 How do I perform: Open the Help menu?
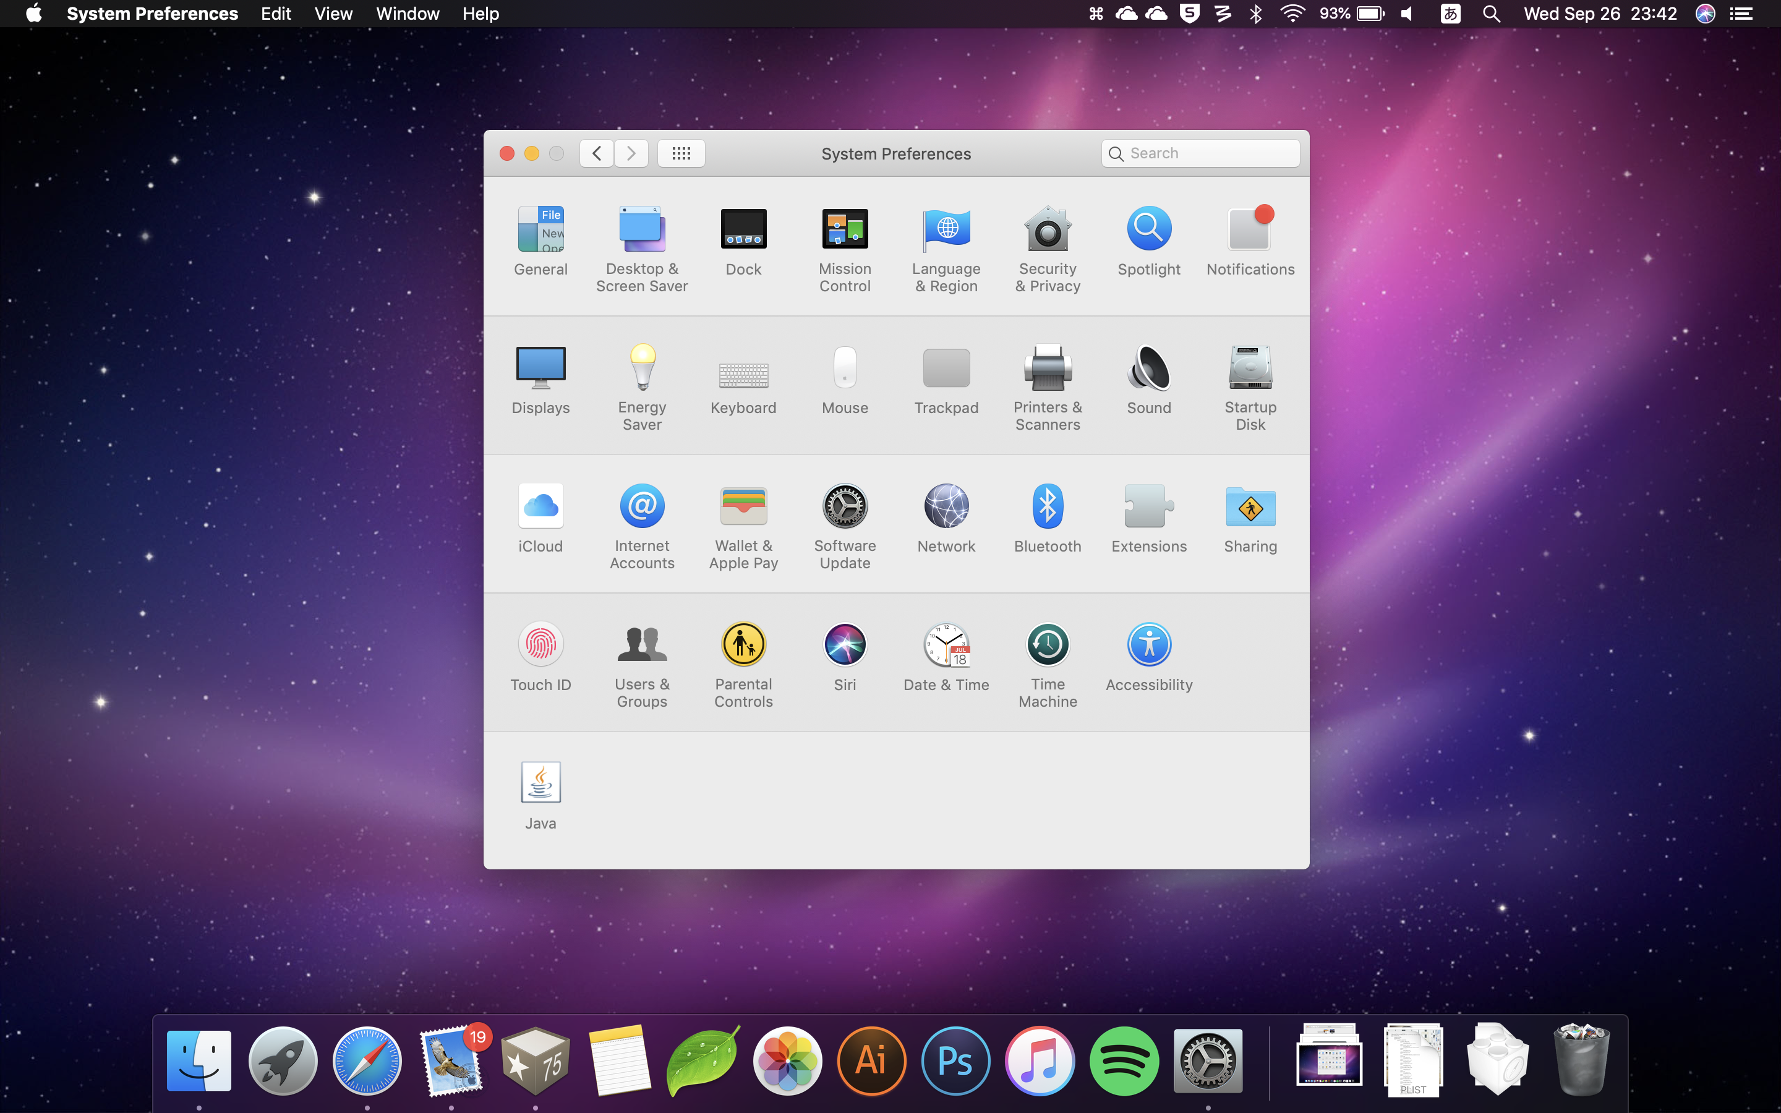(480, 13)
